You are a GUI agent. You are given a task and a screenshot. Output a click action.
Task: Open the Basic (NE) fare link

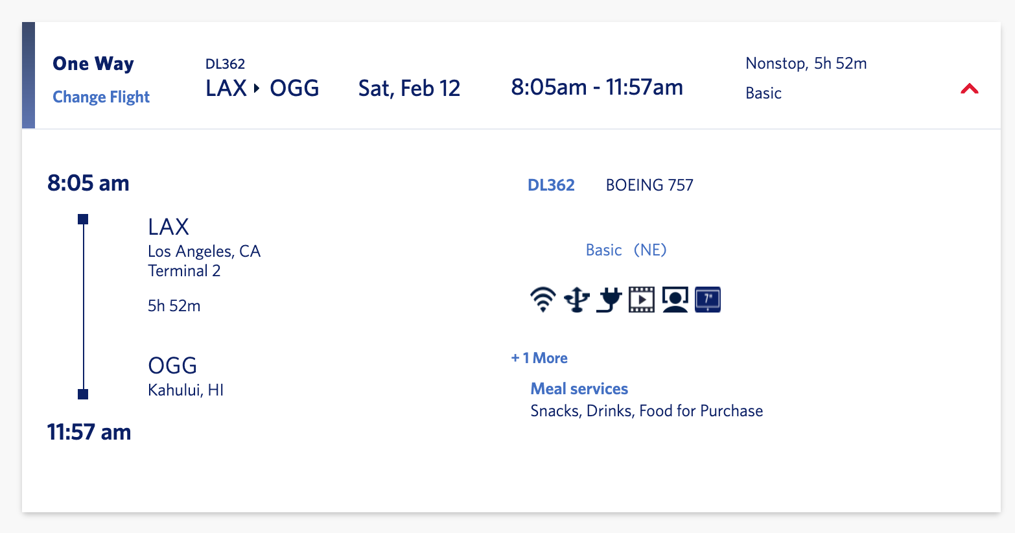626,250
